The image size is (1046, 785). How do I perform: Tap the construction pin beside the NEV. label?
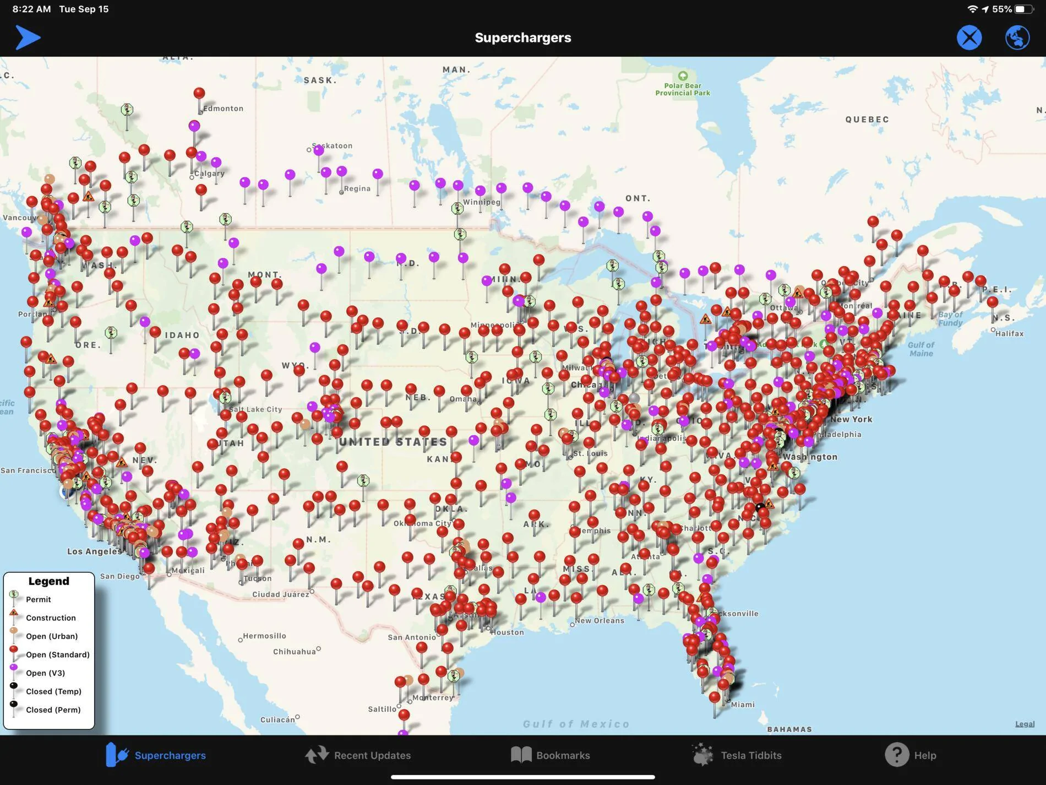122,462
